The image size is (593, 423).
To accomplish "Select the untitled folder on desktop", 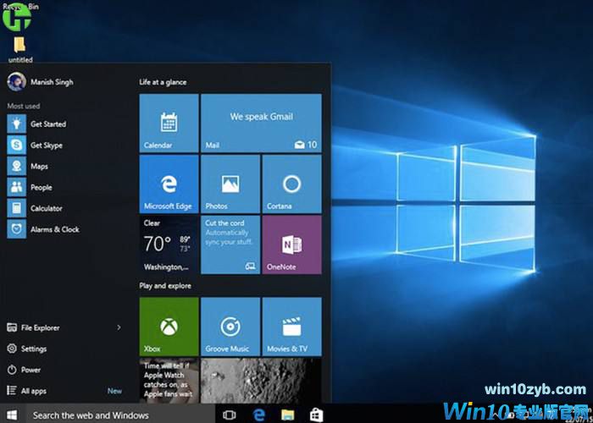I will [20, 49].
